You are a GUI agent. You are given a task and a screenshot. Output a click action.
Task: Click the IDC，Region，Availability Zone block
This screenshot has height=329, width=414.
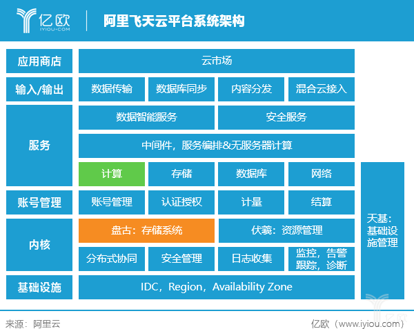click(x=217, y=288)
